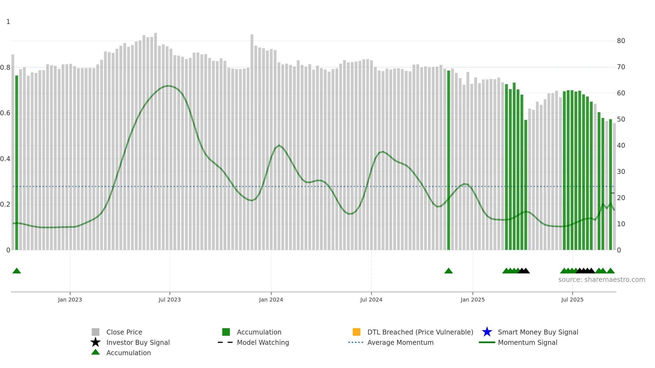655x368 pixels.
Task: Click the blue Smart Money Buy Signal star
Action: [487, 332]
